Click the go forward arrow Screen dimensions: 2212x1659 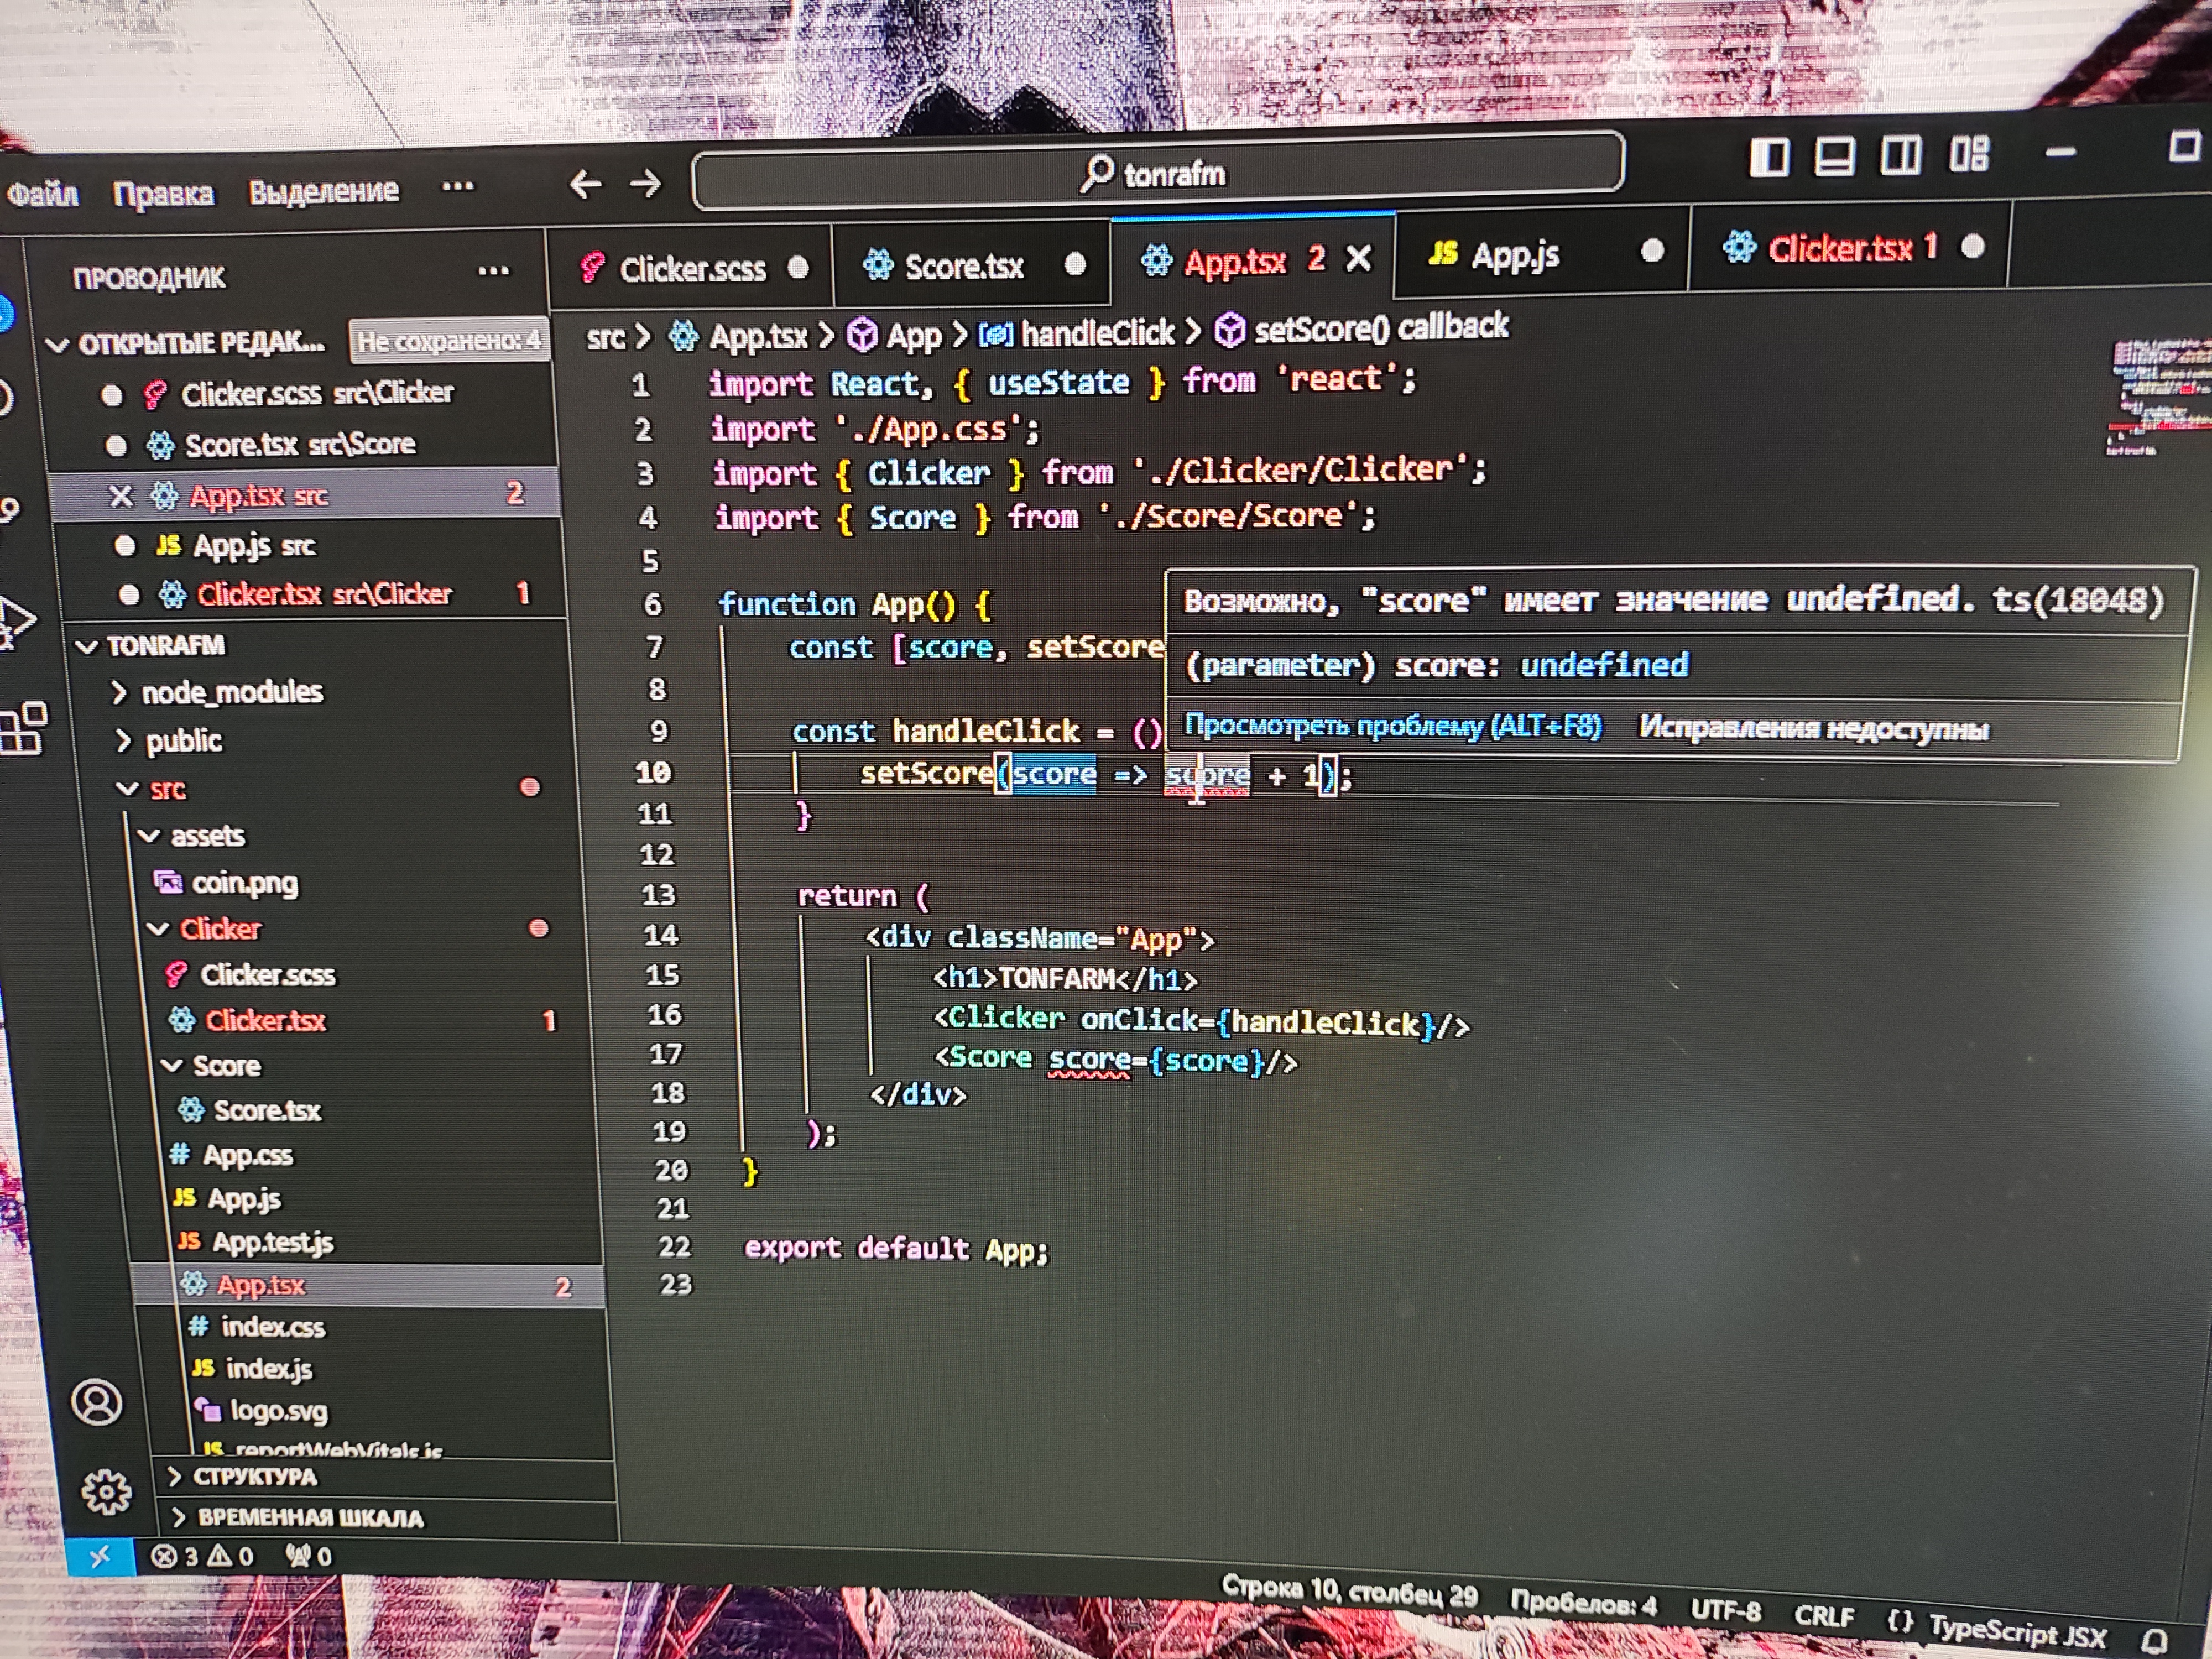[646, 183]
